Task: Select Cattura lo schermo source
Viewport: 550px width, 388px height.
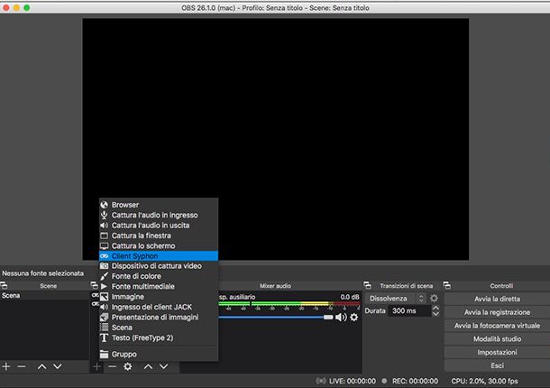Action: coord(159,245)
